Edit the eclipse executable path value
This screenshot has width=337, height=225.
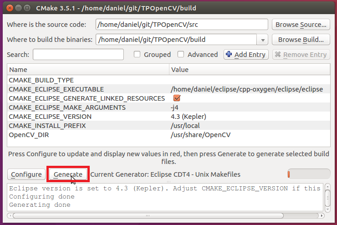pos(247,89)
